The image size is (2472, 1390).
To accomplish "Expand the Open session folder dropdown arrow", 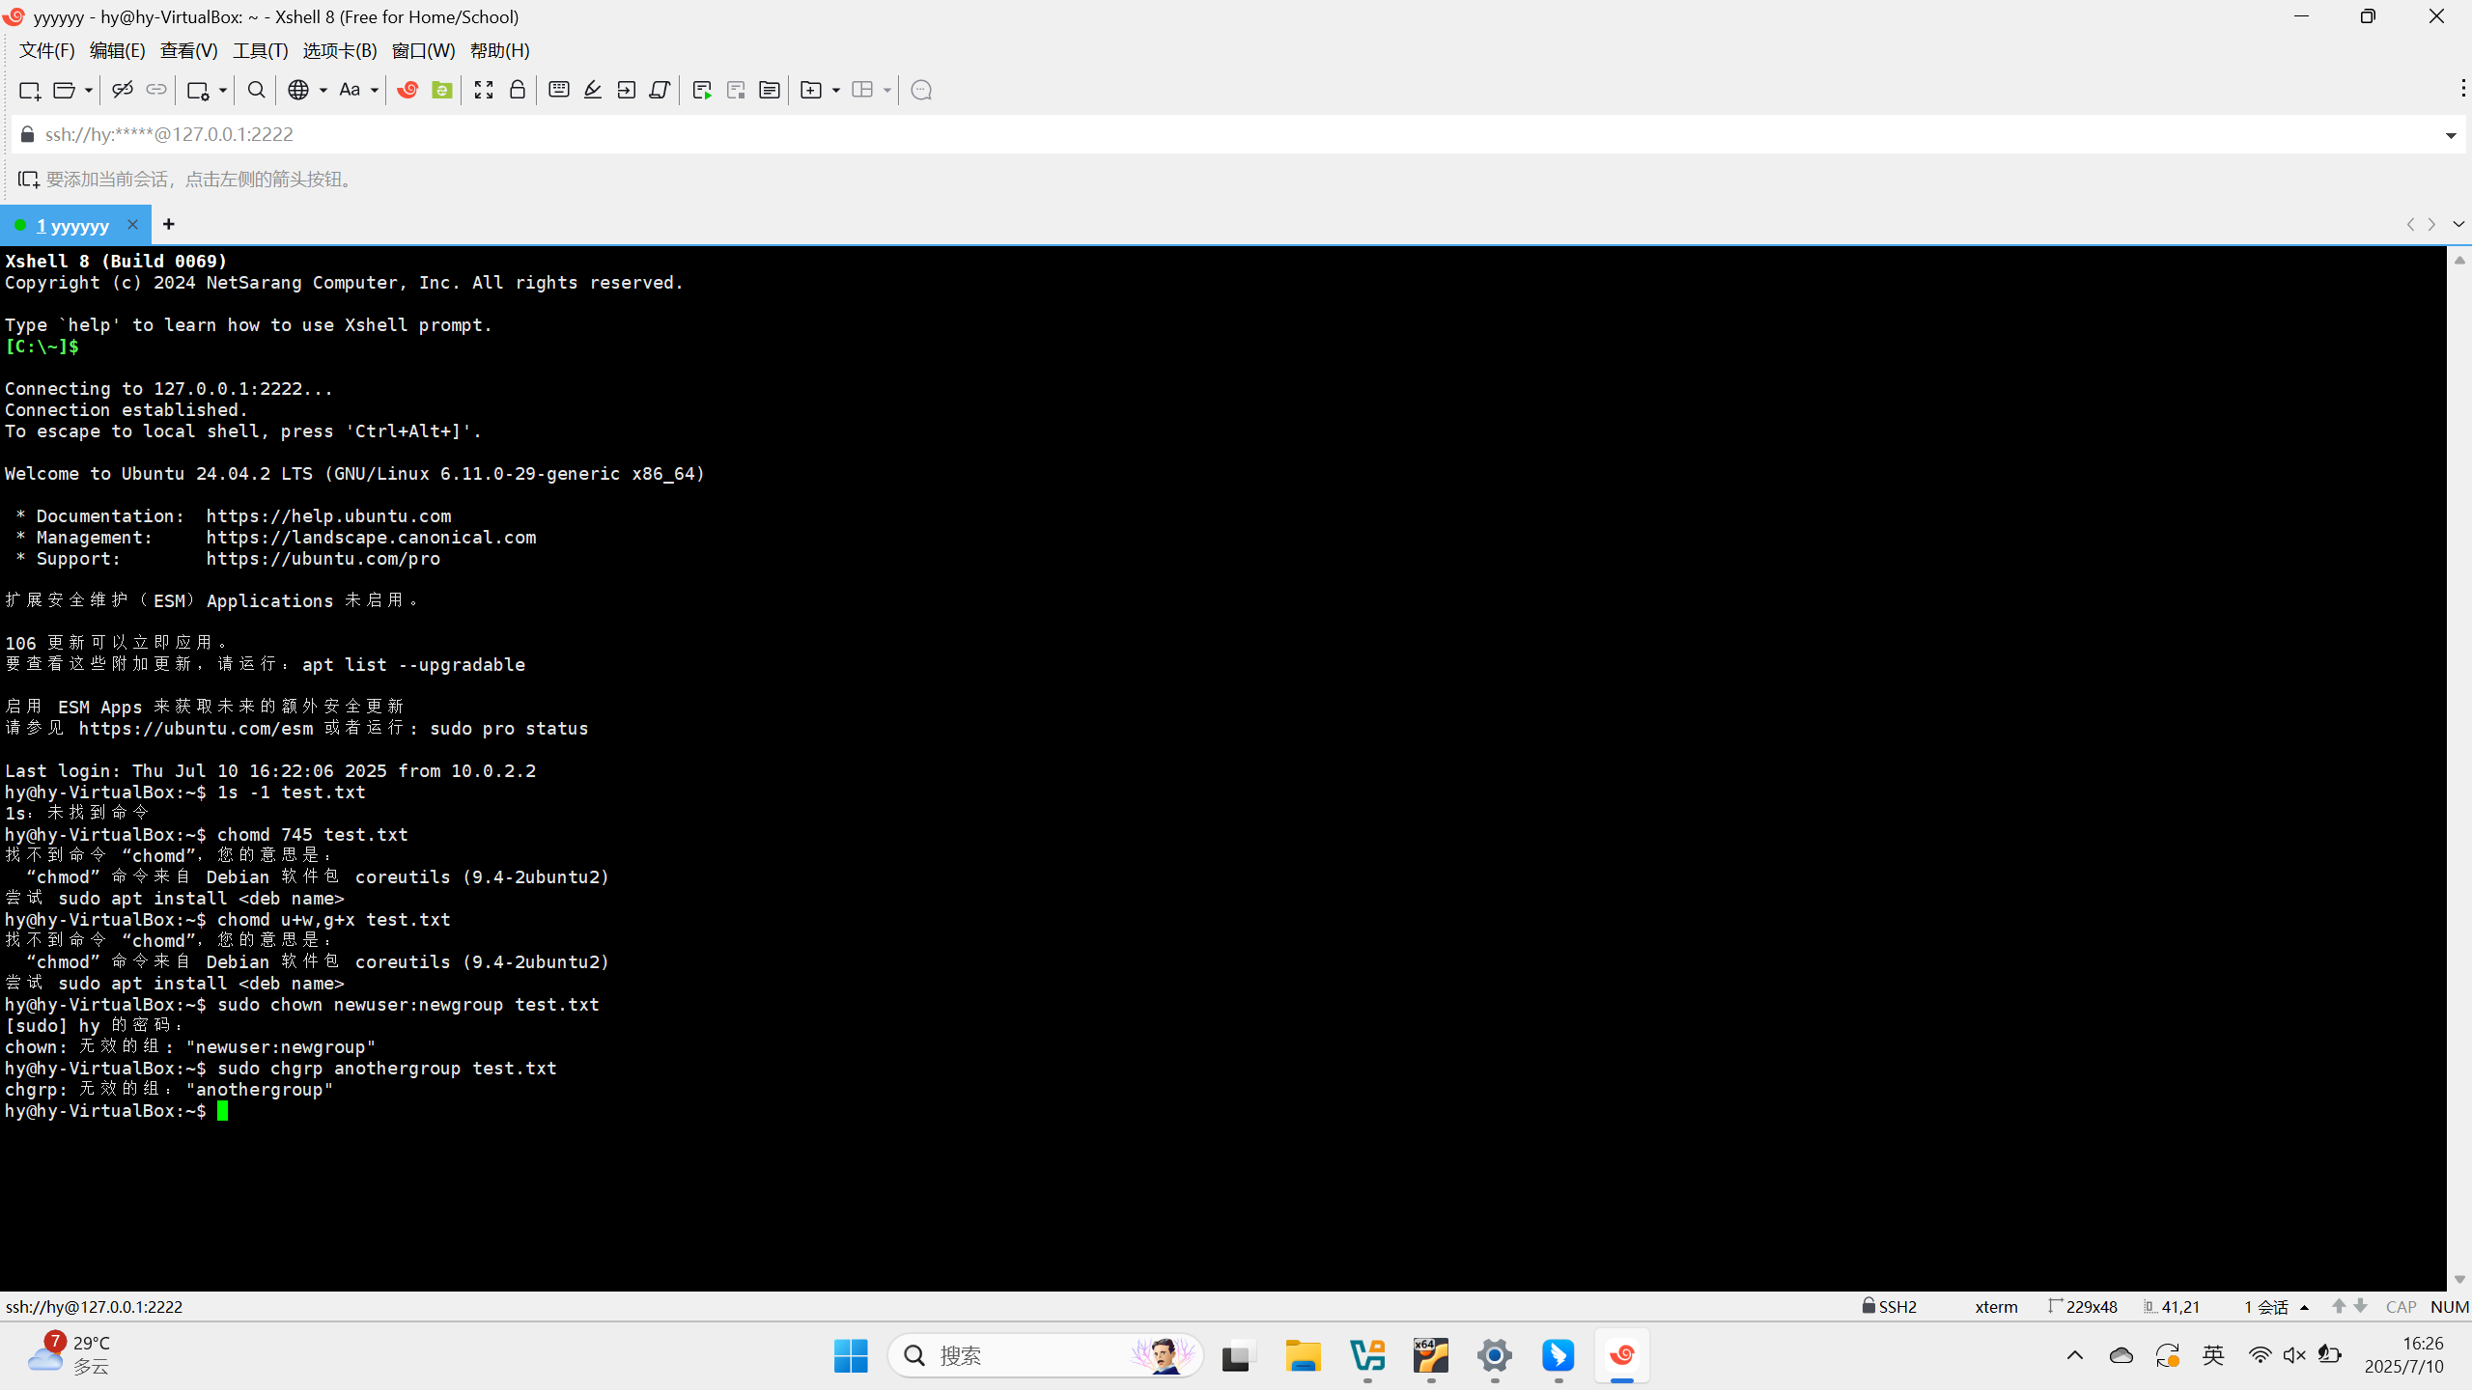I will tap(88, 90).
